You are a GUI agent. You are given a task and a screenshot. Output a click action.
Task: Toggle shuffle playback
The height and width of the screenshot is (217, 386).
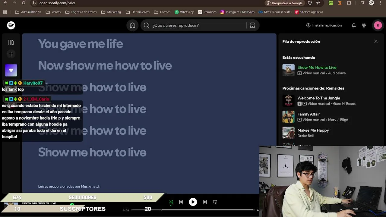tap(171, 202)
